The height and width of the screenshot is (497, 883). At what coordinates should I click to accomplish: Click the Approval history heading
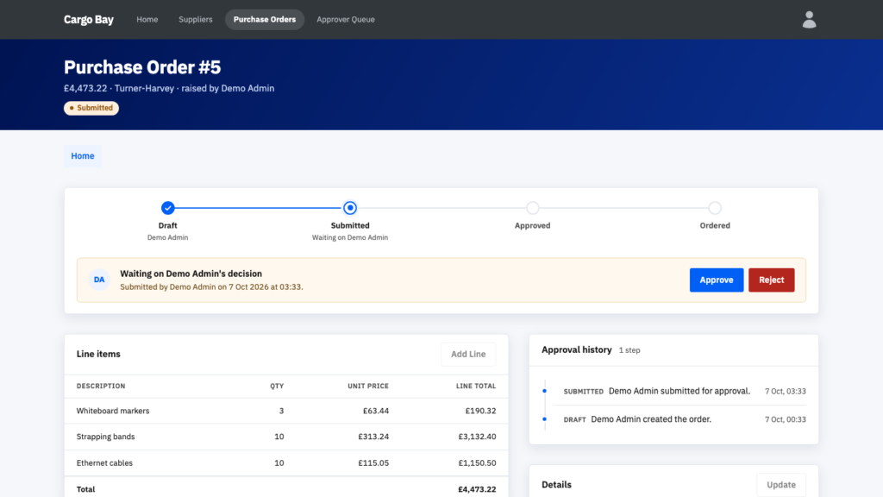[x=576, y=350]
